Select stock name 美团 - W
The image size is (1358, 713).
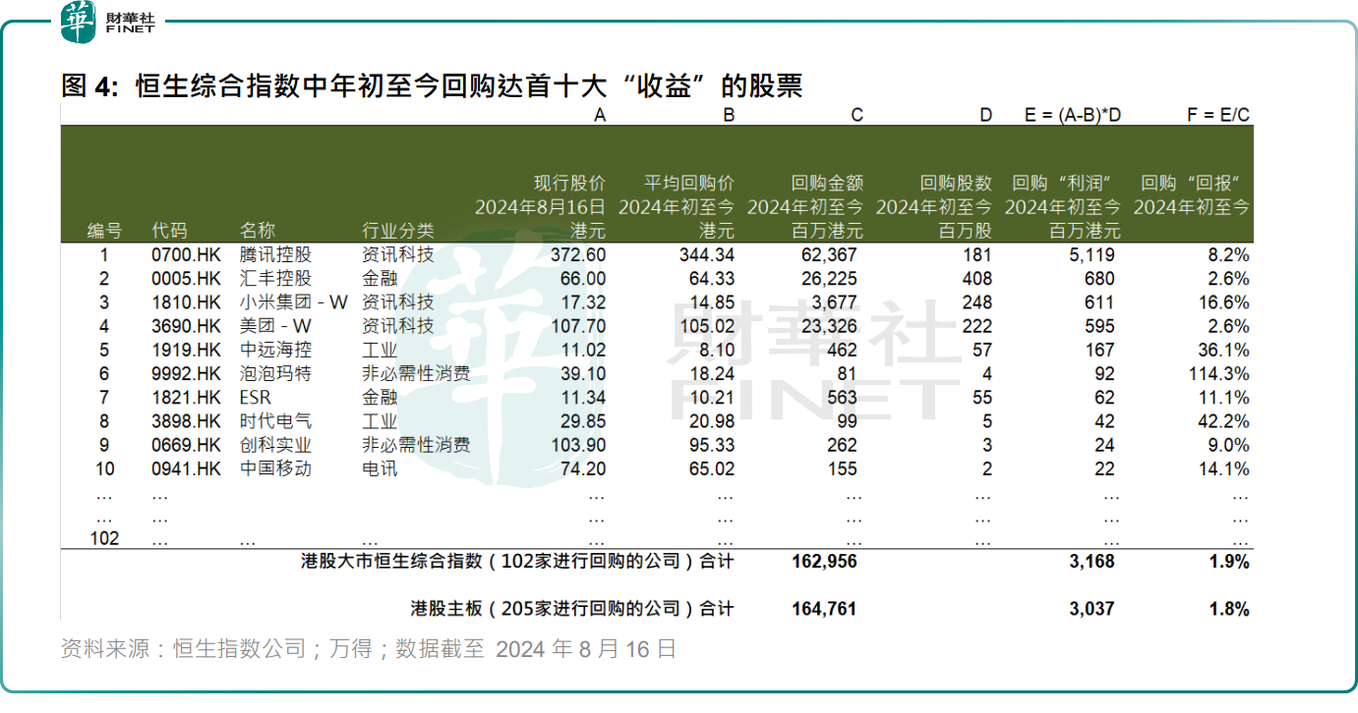click(276, 326)
